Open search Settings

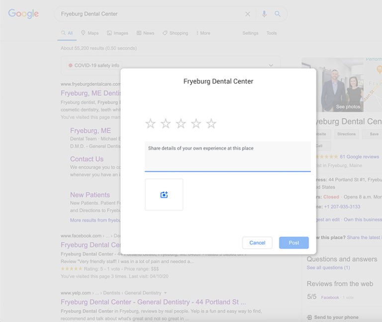click(250, 33)
